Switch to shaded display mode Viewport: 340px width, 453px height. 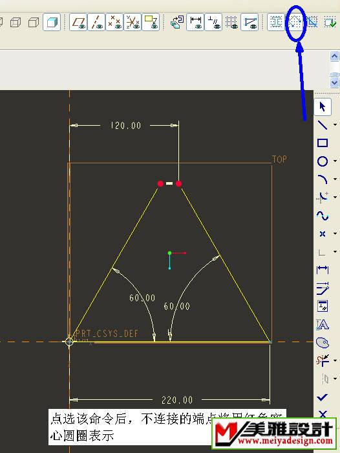click(x=52, y=22)
